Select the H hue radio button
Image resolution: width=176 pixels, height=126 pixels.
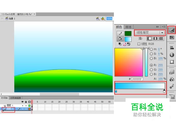(151, 49)
